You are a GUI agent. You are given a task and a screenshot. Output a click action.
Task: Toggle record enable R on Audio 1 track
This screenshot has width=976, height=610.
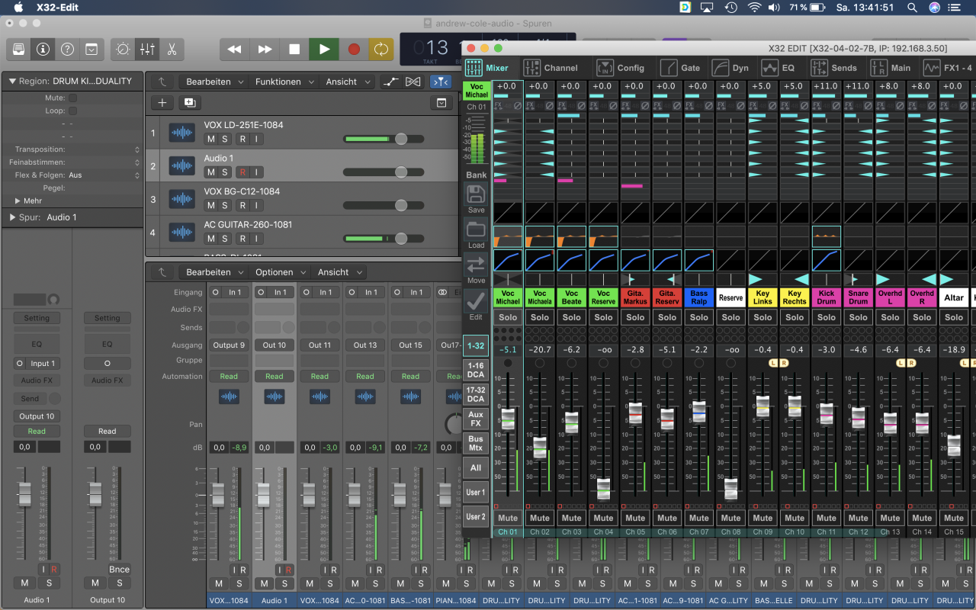(242, 172)
